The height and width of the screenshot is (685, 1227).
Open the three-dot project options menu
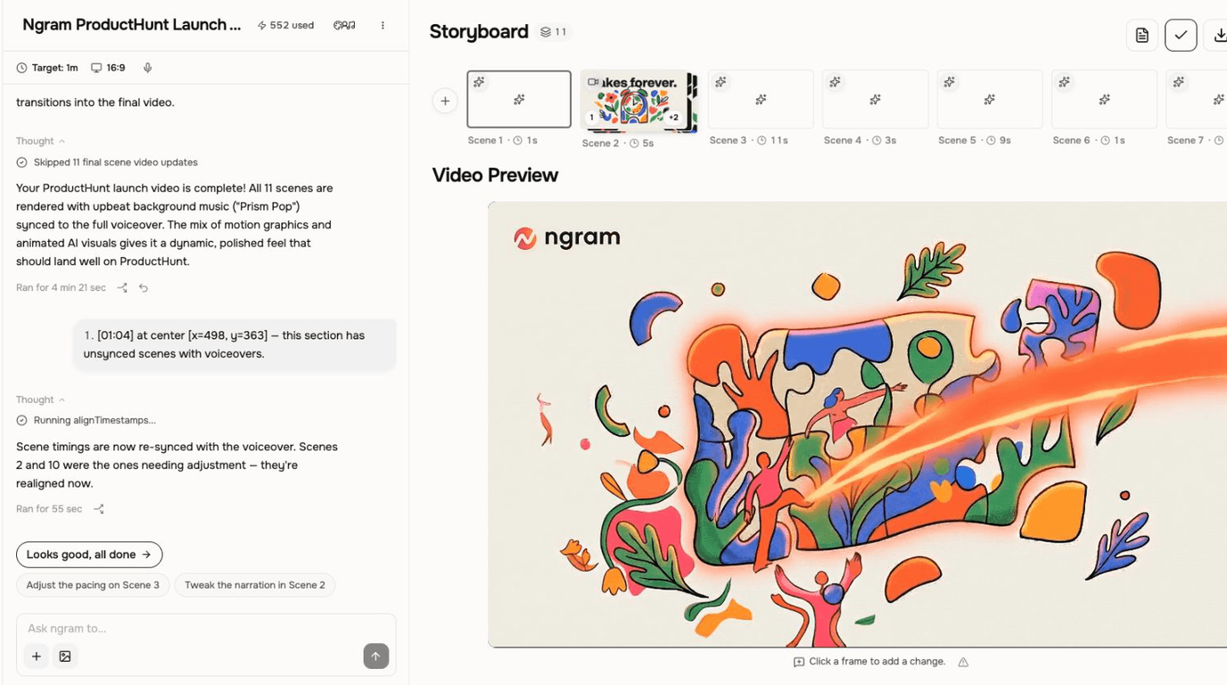click(x=383, y=26)
